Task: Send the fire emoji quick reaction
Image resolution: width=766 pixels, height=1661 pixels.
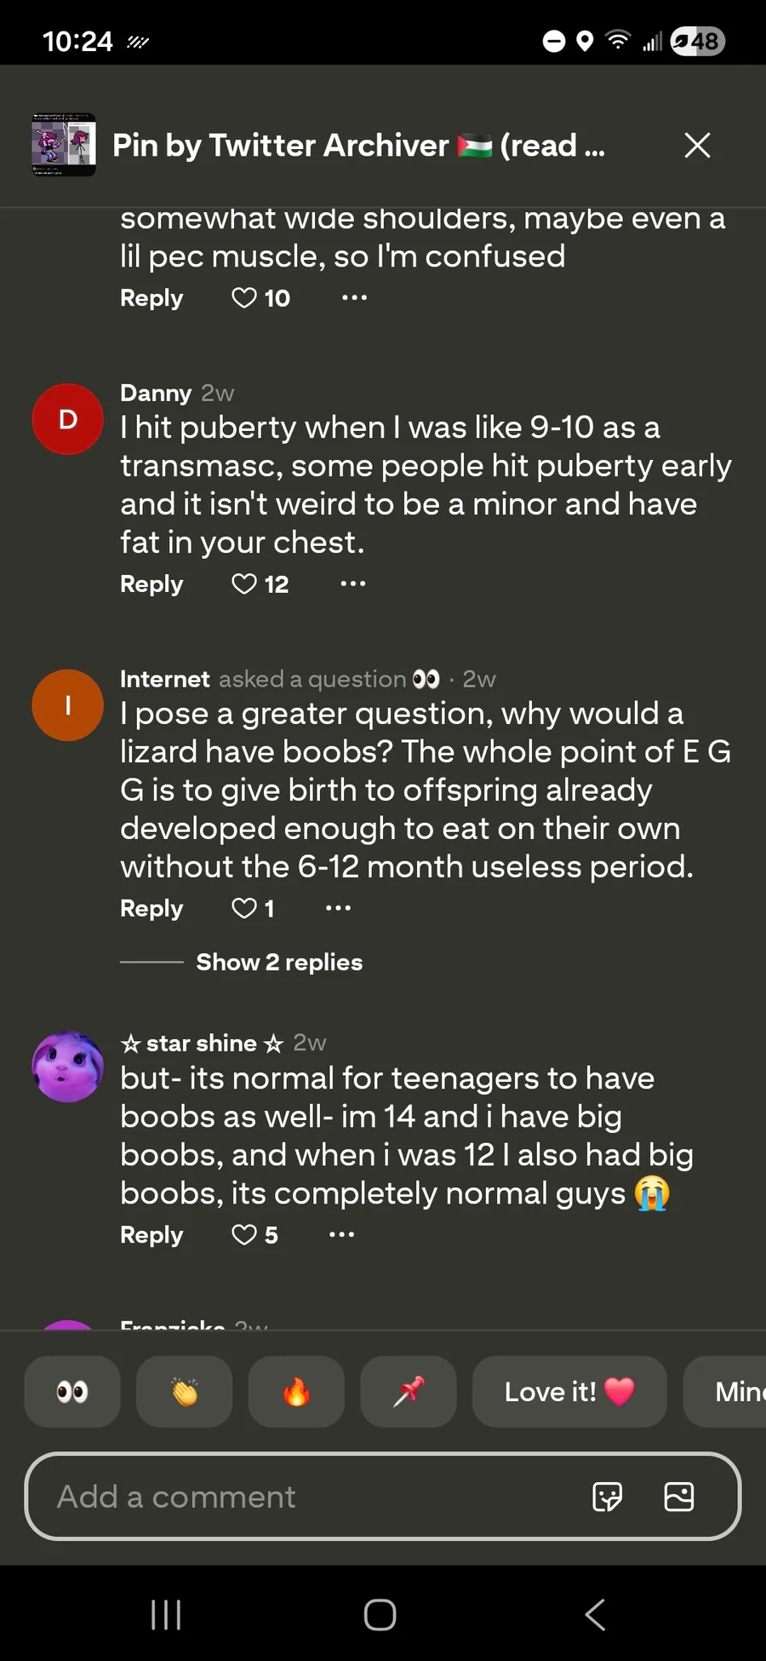Action: (x=296, y=1392)
